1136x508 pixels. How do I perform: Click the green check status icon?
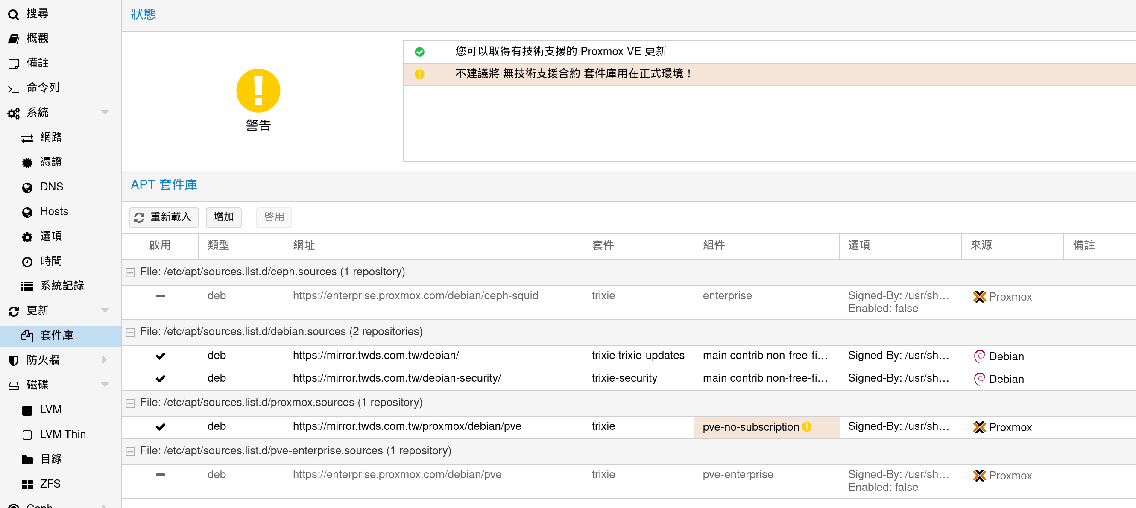point(419,52)
